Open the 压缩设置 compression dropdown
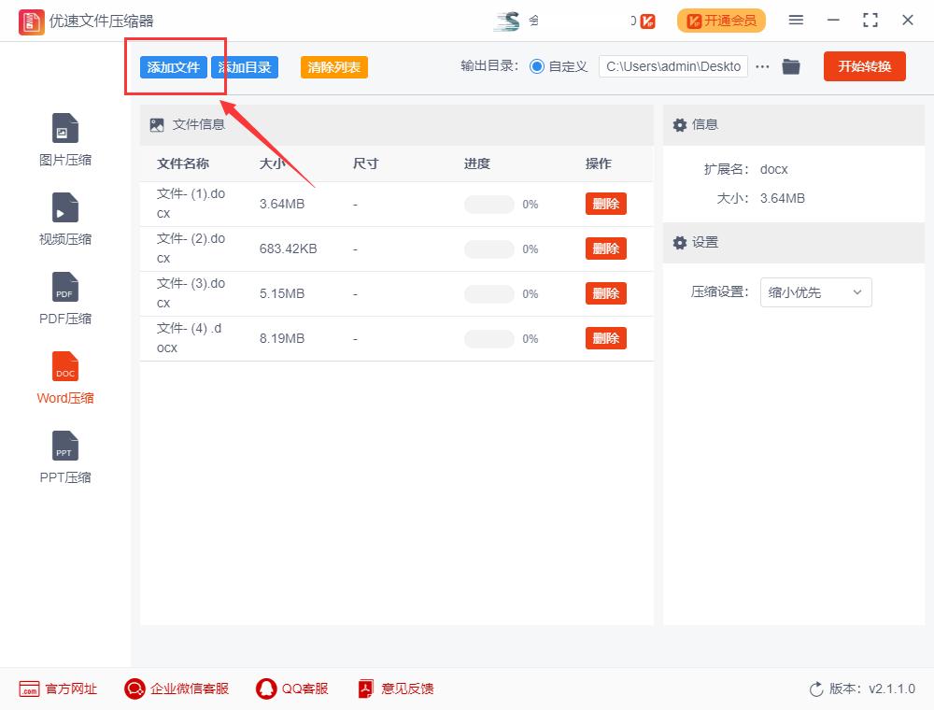934x710 pixels. tap(815, 292)
